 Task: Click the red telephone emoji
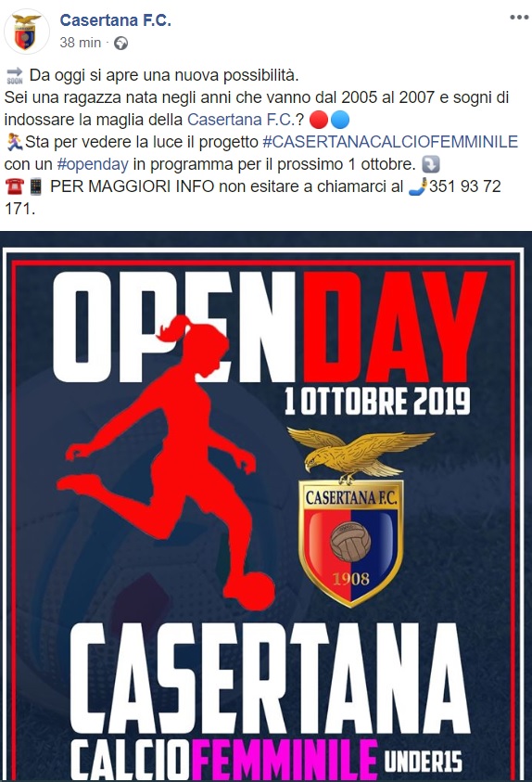pyautogui.click(x=15, y=186)
